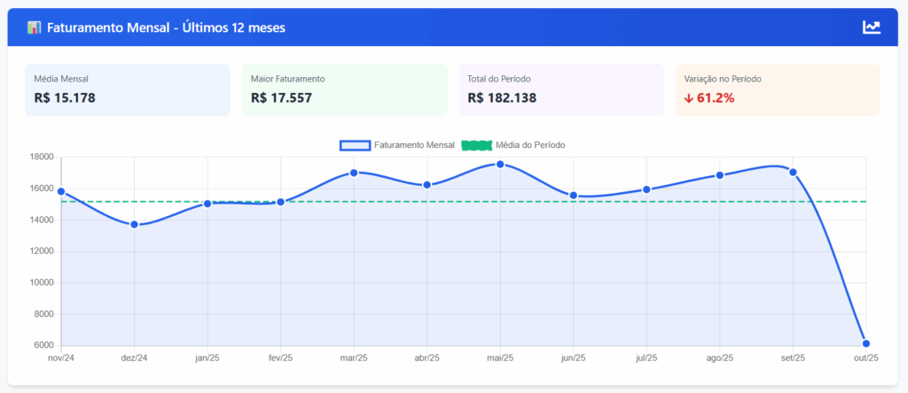The image size is (908, 393).
Task: Click the red down arrow in Variação card
Action: click(x=689, y=98)
